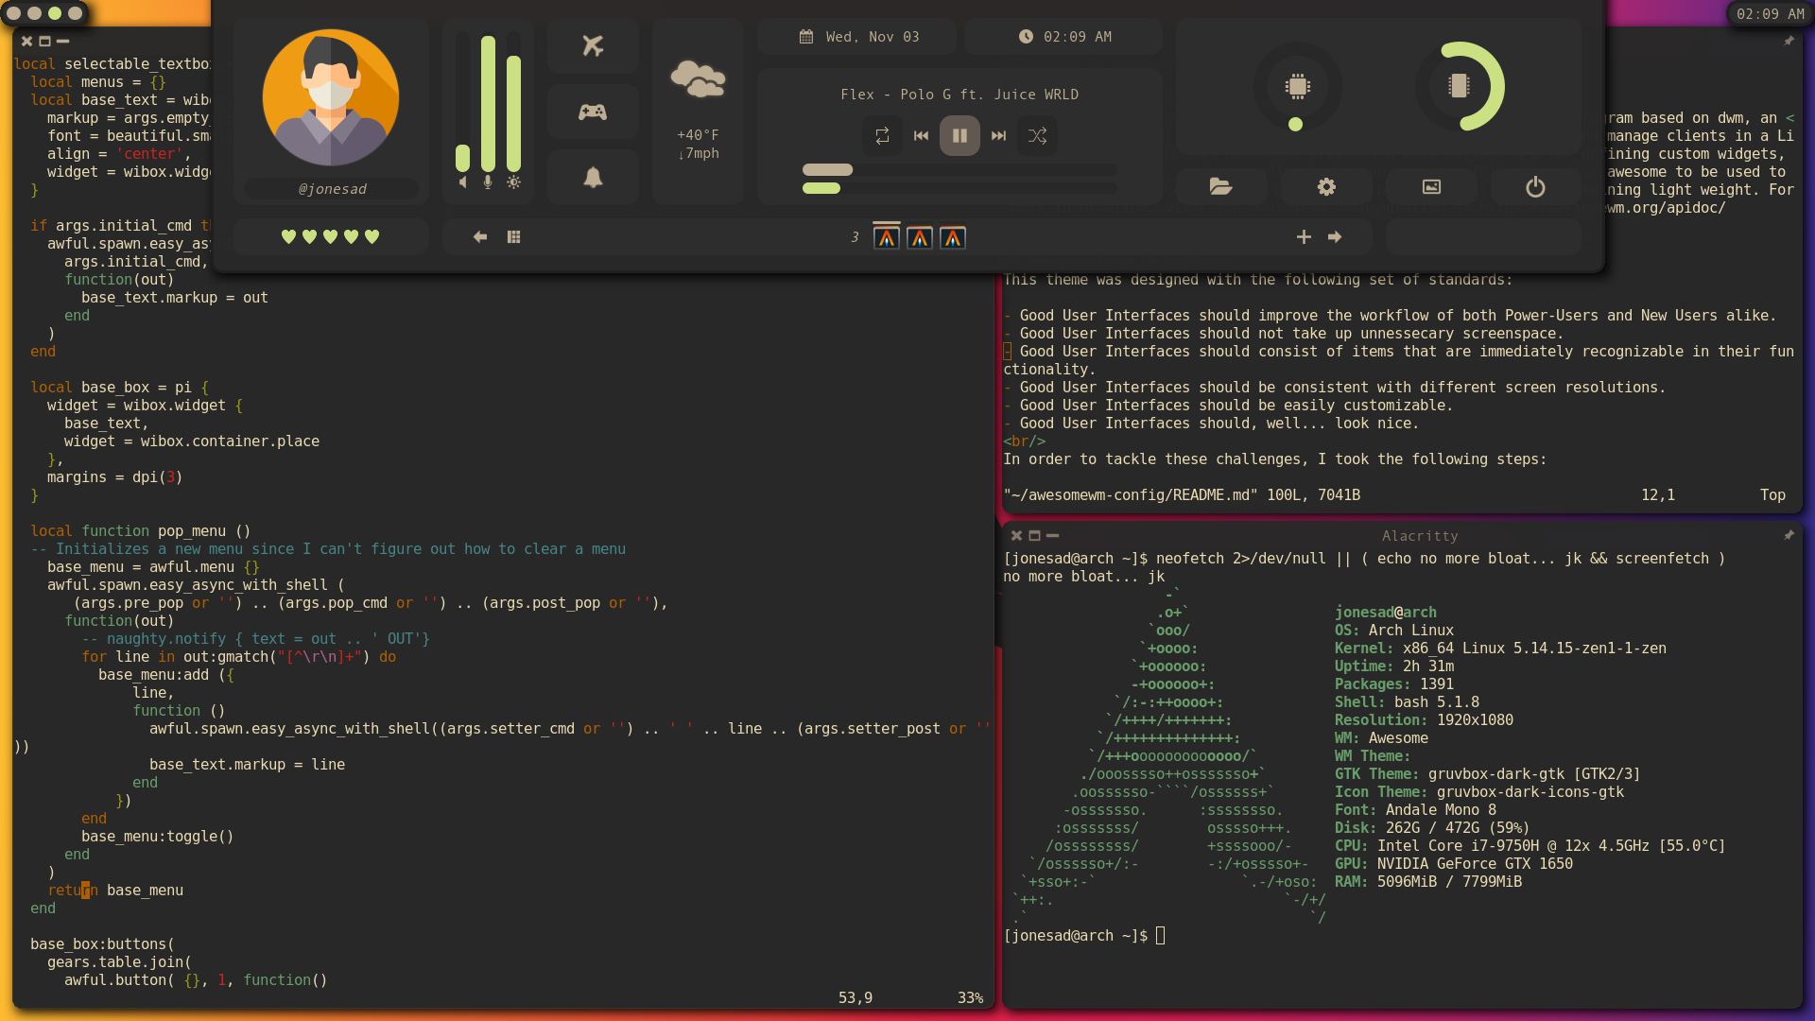Pause the playing song
This screenshot has height=1021, width=1815.
(959, 136)
